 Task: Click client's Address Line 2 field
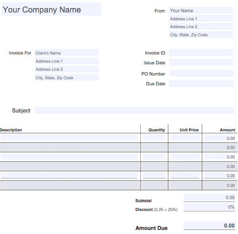(67, 69)
